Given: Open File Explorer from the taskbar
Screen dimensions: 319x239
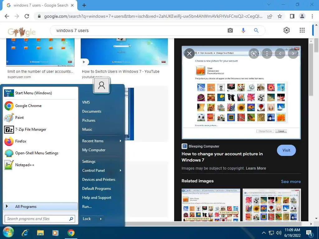Looking at the screenshot, I should coord(40,233).
